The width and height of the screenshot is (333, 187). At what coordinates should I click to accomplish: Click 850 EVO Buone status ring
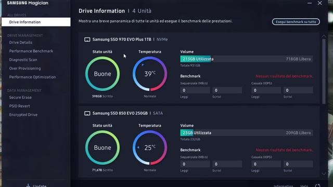click(103, 148)
